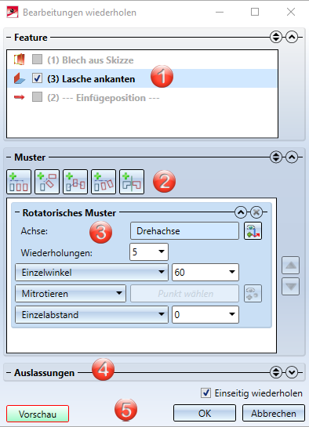Select the (1) Blech aus Skizze row
The image size is (309, 427).
click(x=143, y=60)
